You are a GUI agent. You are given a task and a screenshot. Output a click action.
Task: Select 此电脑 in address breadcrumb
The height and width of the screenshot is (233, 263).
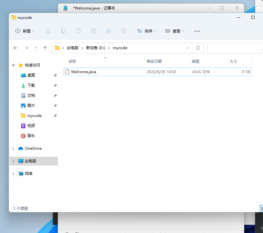(73, 48)
